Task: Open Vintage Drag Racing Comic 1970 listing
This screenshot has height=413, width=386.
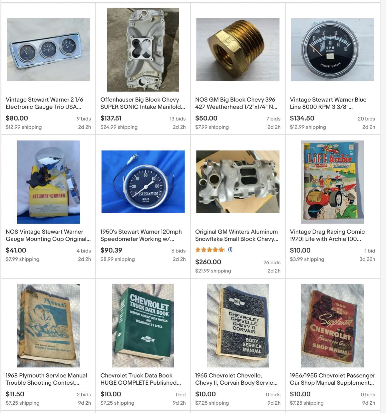Action: point(327,235)
